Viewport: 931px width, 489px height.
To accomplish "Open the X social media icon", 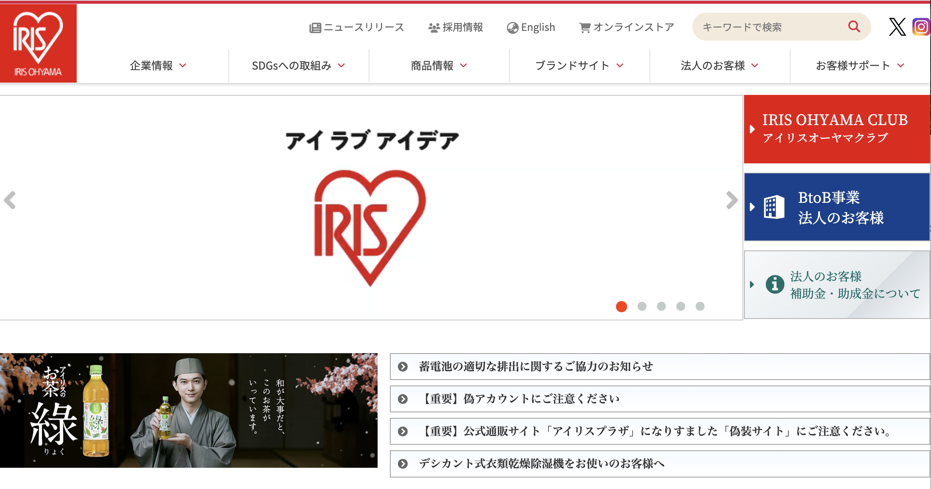I will (x=897, y=27).
